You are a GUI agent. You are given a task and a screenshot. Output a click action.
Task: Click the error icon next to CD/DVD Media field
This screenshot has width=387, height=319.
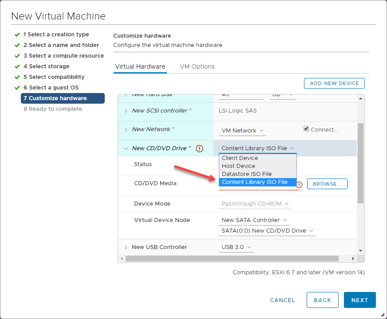(x=299, y=184)
